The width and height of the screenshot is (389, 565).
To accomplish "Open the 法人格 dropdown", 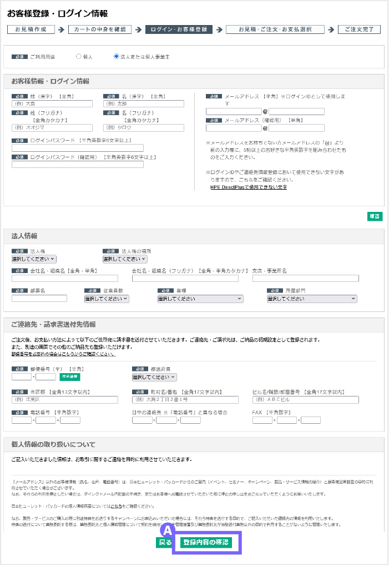I will 34,259.
